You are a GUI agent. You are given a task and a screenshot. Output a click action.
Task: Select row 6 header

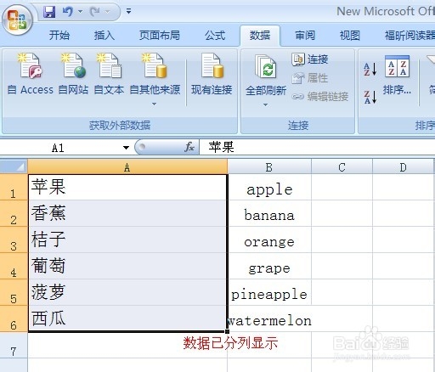(14, 318)
